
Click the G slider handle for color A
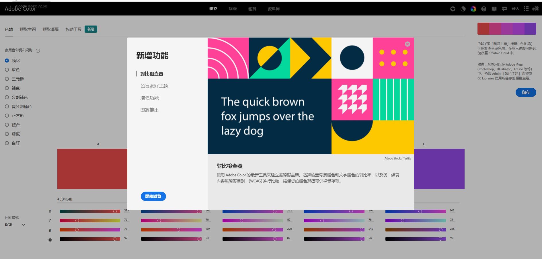pyautogui.click(x=77, y=221)
